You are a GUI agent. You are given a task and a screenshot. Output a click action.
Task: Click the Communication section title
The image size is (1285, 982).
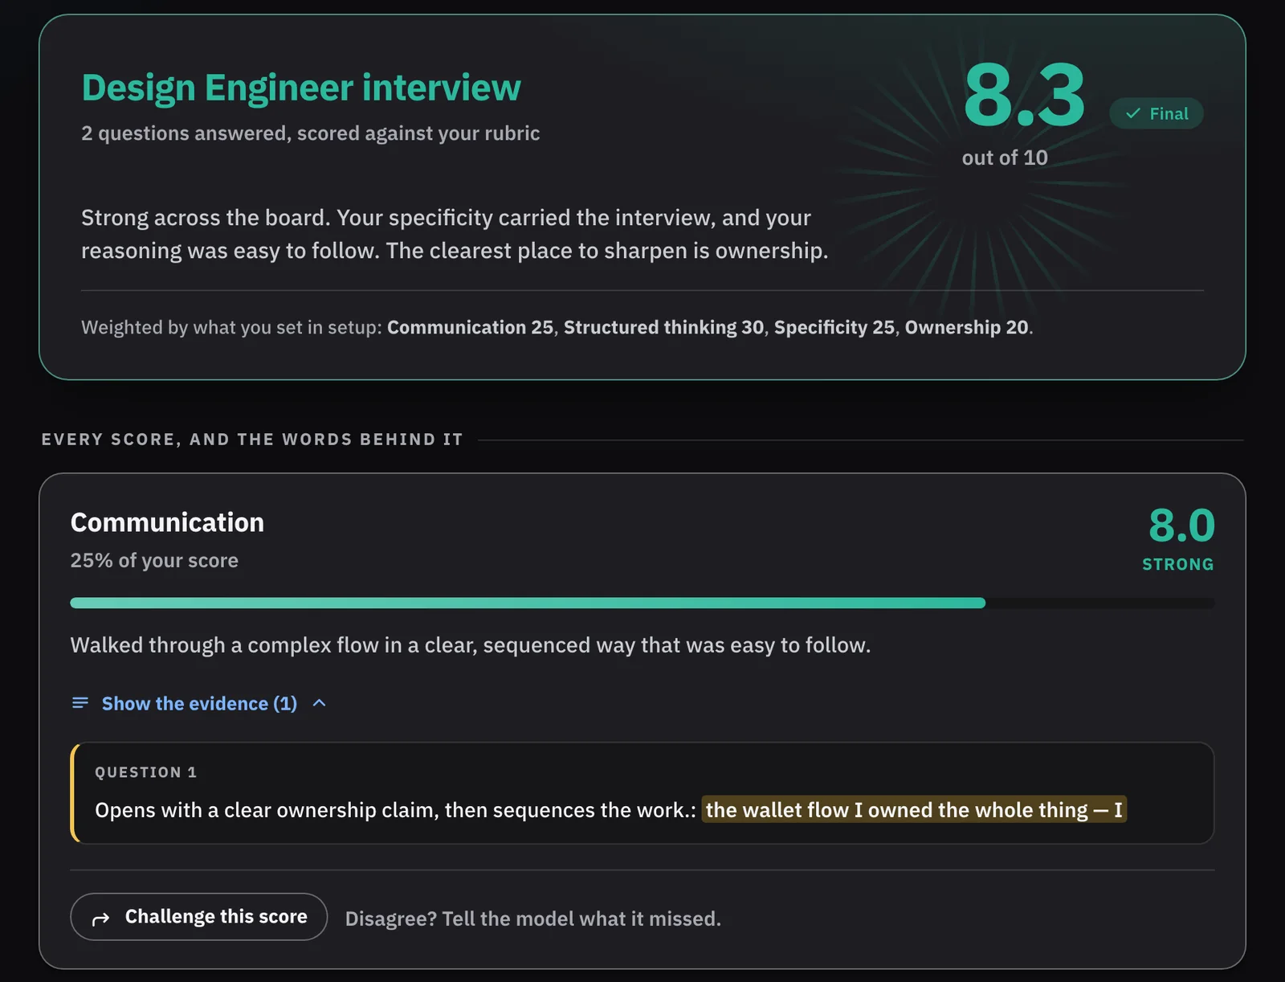(x=167, y=522)
